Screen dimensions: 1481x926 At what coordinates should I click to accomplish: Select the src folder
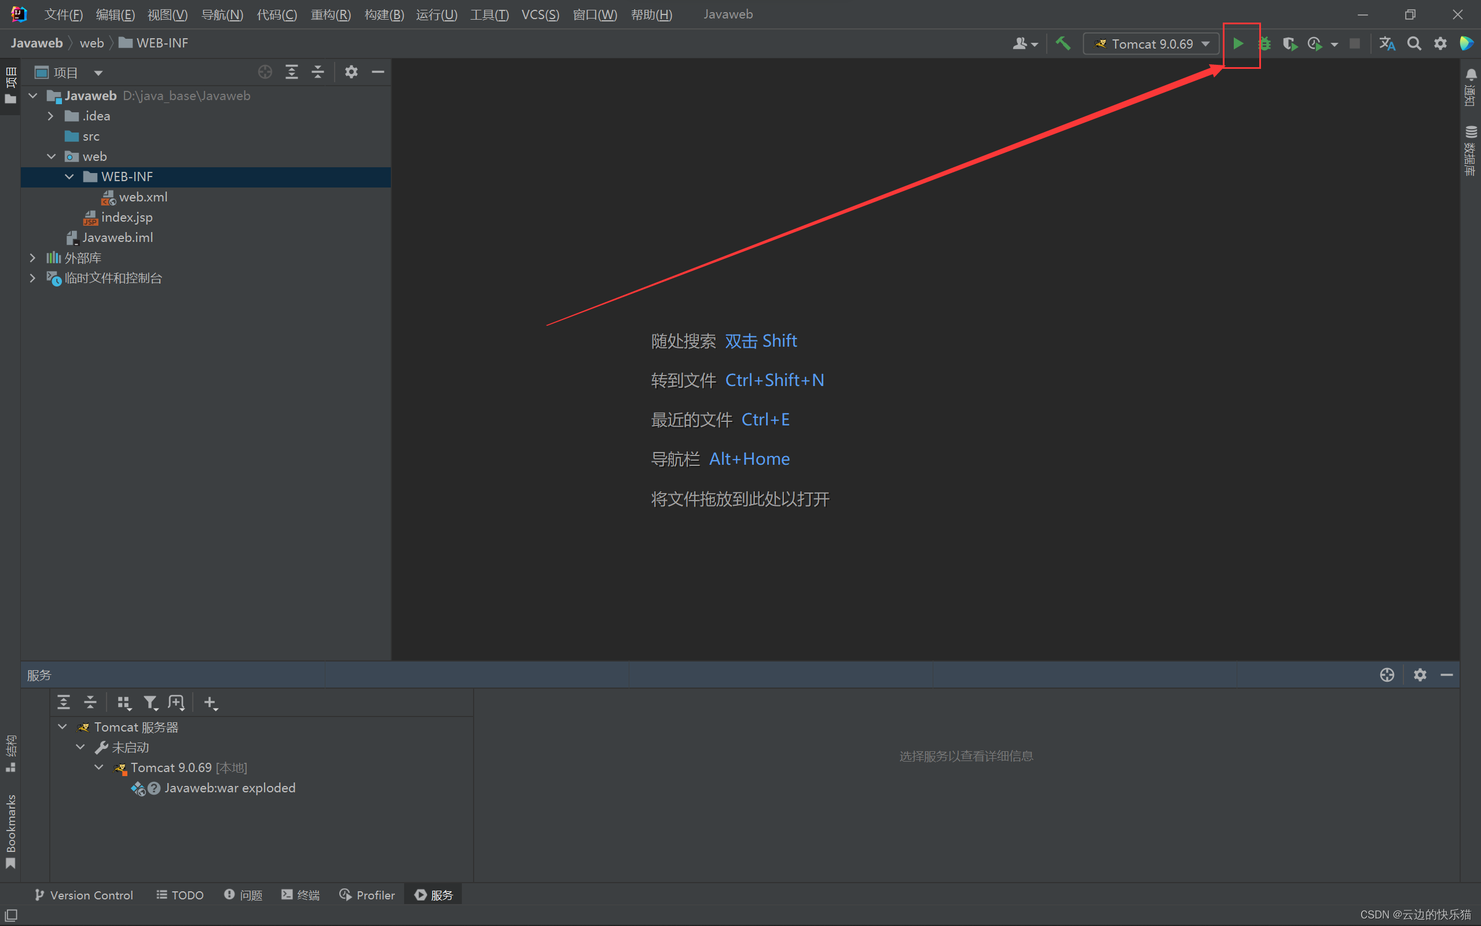91,137
